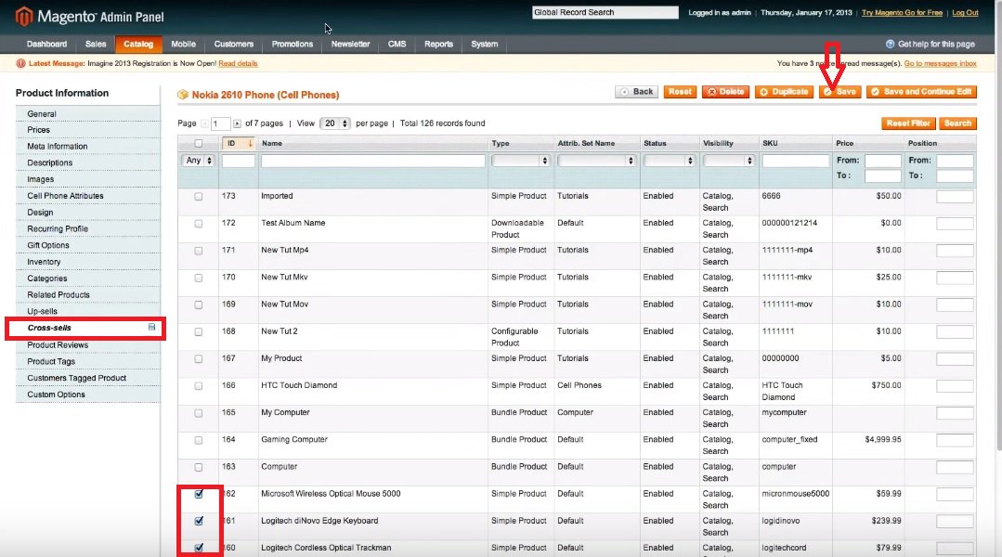Open the Reports menu
1002x557 pixels.
tap(438, 44)
